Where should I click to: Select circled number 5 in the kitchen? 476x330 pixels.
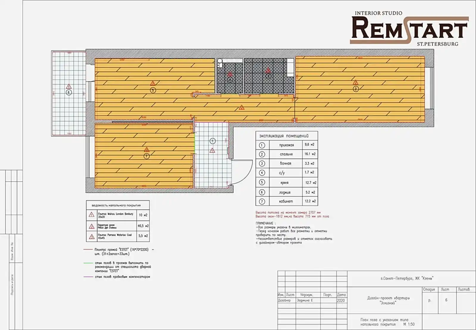tap(153, 90)
